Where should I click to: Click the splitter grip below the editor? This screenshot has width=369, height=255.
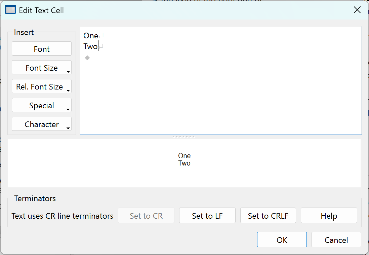(183, 137)
